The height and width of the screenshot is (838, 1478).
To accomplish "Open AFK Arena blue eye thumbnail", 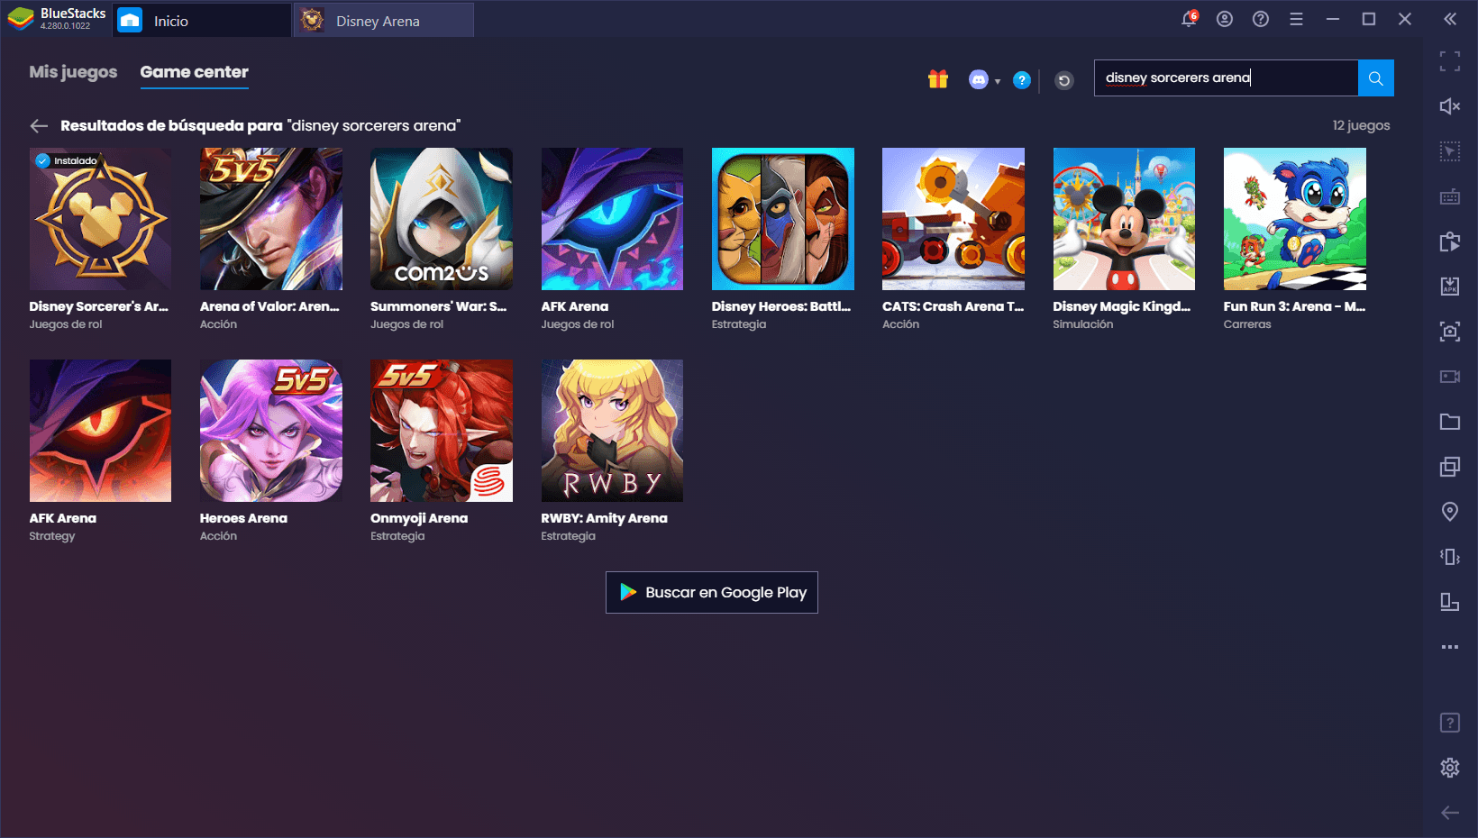I will pyautogui.click(x=612, y=219).
